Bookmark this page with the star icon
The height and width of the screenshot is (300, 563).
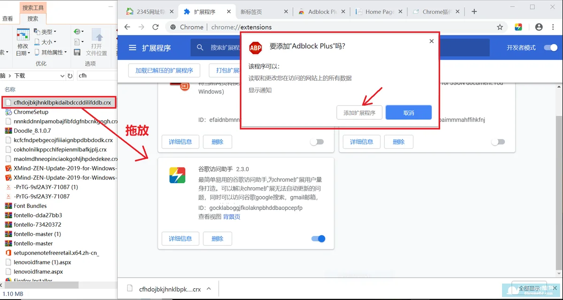[500, 27]
